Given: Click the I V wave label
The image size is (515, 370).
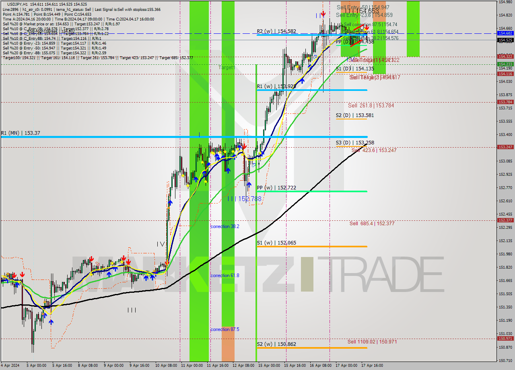Looking at the screenshot, I should pos(161,244).
